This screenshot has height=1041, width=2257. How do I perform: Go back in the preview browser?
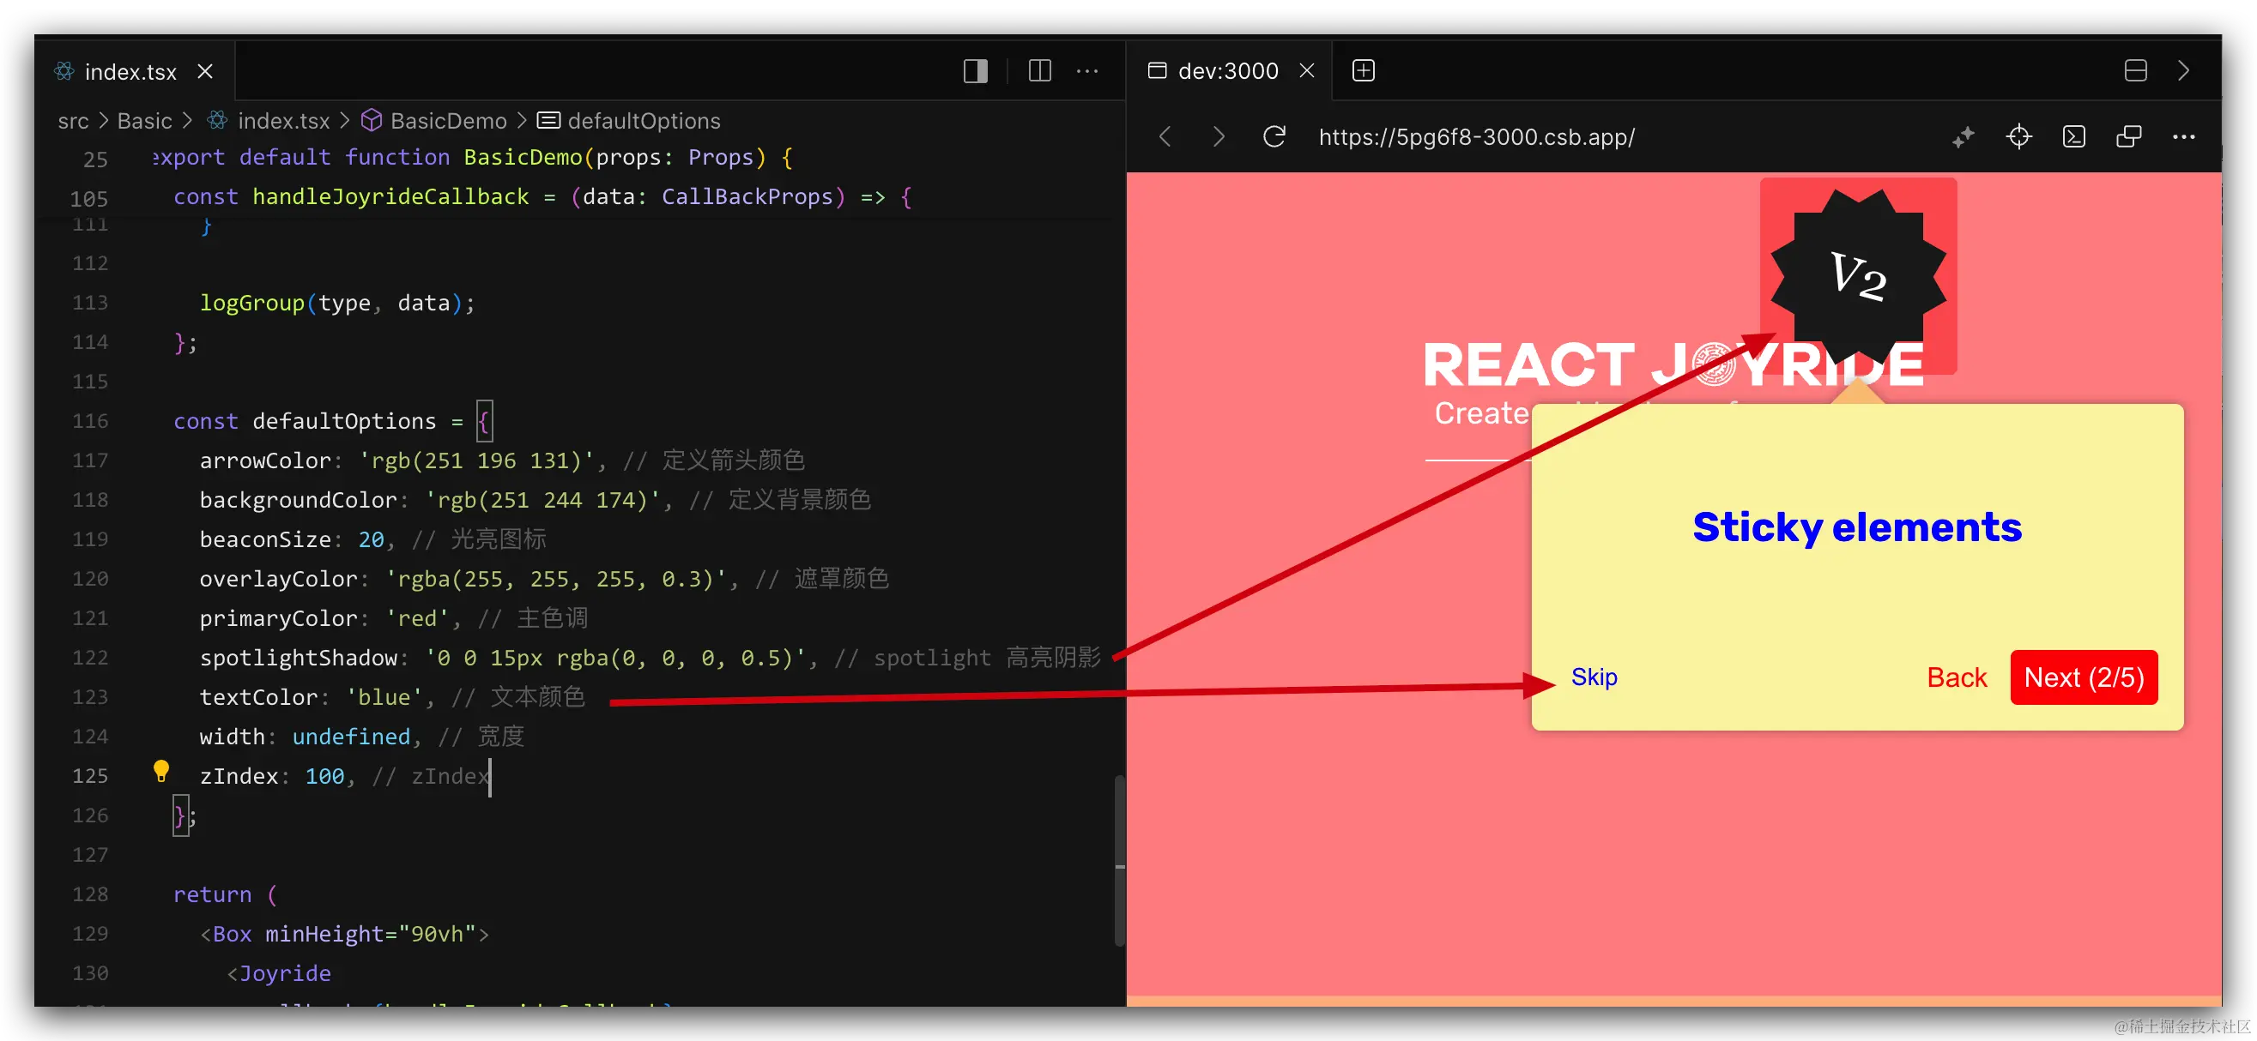point(1165,136)
